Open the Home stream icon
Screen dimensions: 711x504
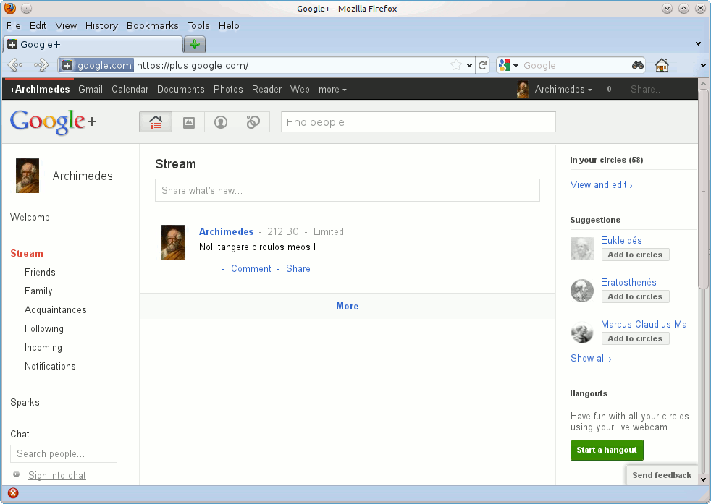tap(156, 121)
